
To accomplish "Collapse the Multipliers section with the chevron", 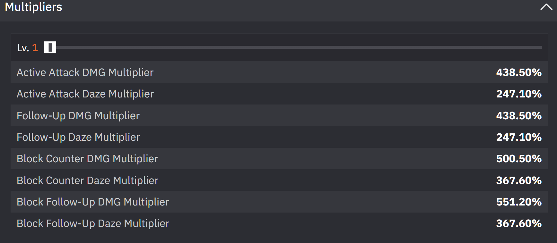I will [546, 7].
